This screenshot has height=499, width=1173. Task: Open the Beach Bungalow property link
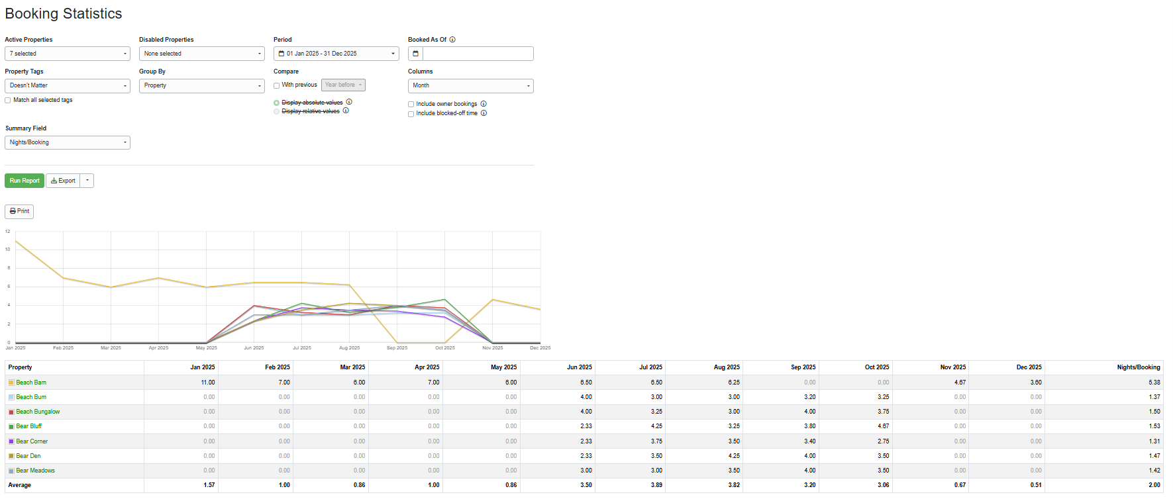coord(38,412)
